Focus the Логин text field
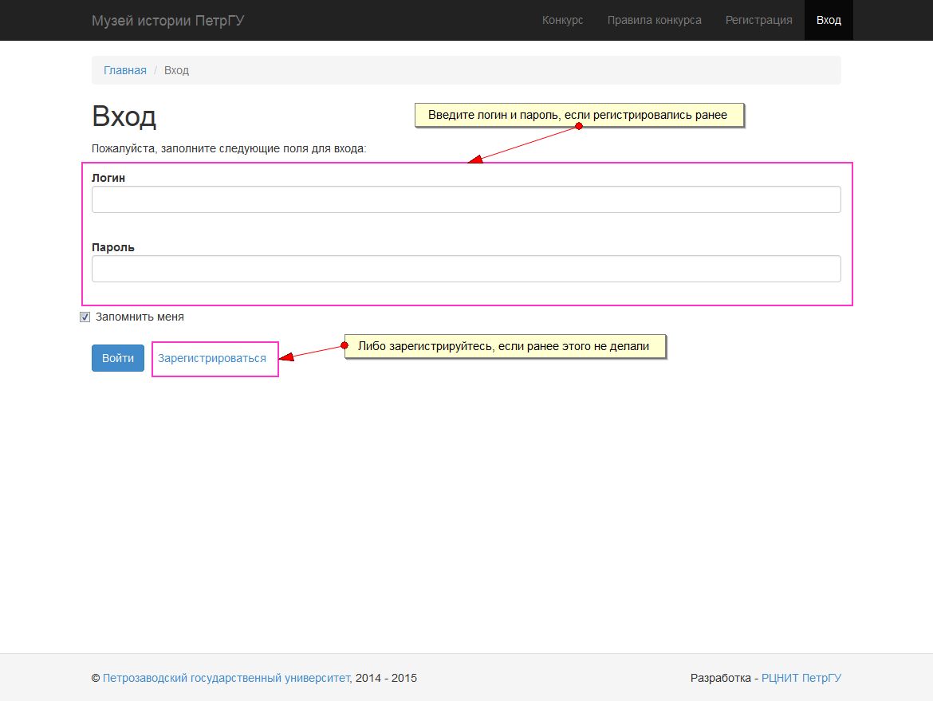 [466, 199]
